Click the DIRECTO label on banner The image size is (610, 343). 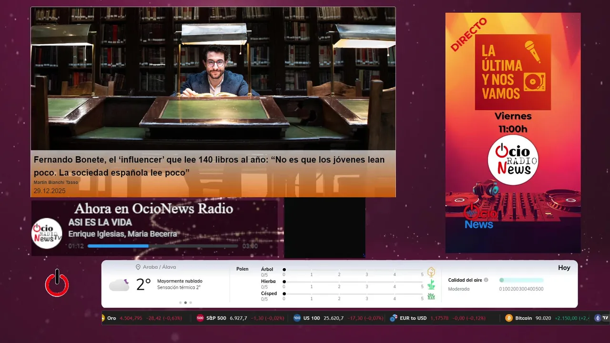(x=469, y=35)
